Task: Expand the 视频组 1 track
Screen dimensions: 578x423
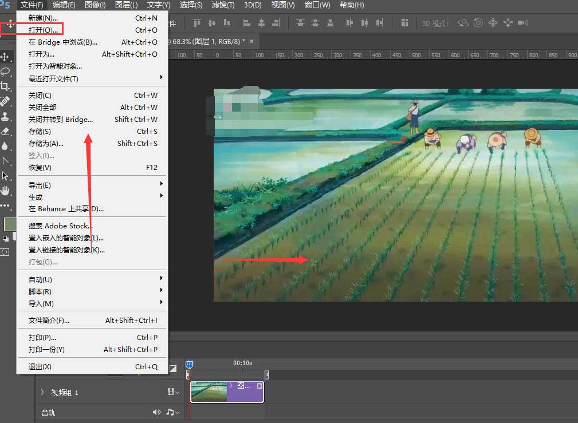Action: (x=42, y=393)
